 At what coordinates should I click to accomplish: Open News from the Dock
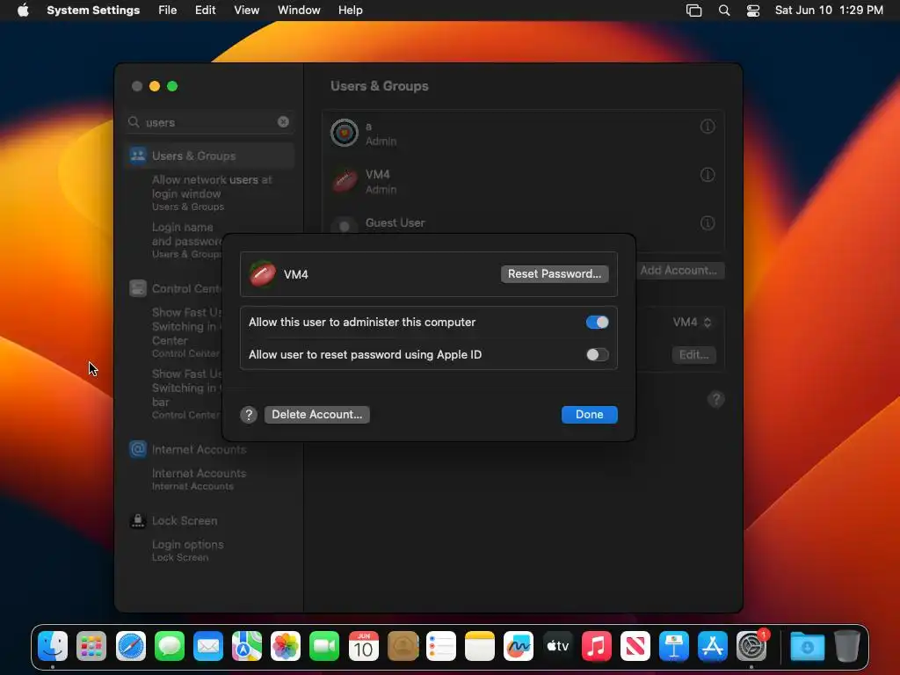635,646
